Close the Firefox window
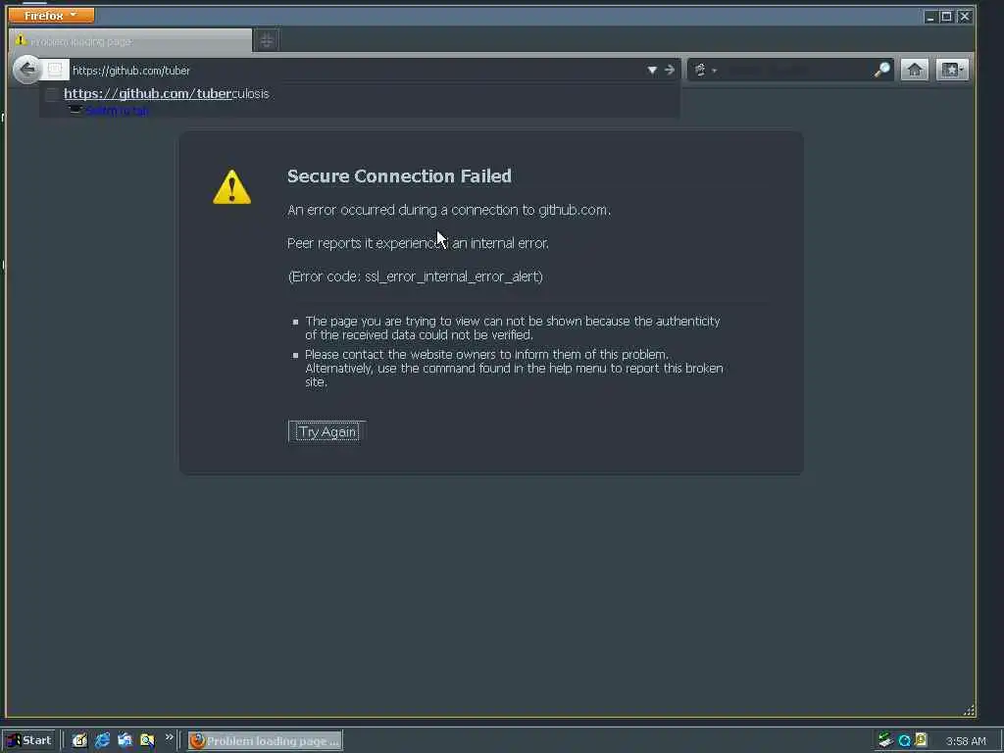 click(965, 17)
